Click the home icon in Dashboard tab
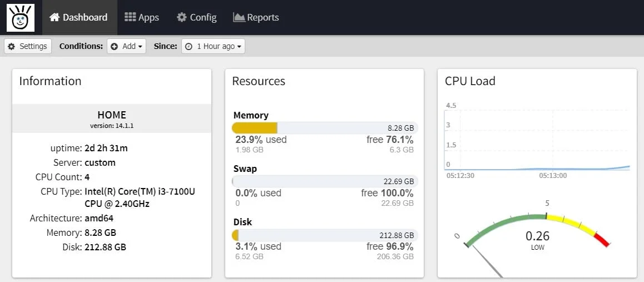Image resolution: width=644 pixels, height=282 pixels. pyautogui.click(x=55, y=17)
